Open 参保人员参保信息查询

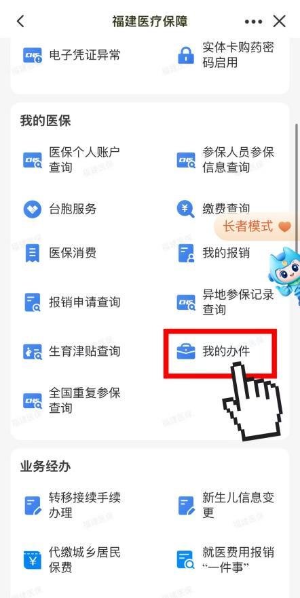pyautogui.click(x=226, y=160)
